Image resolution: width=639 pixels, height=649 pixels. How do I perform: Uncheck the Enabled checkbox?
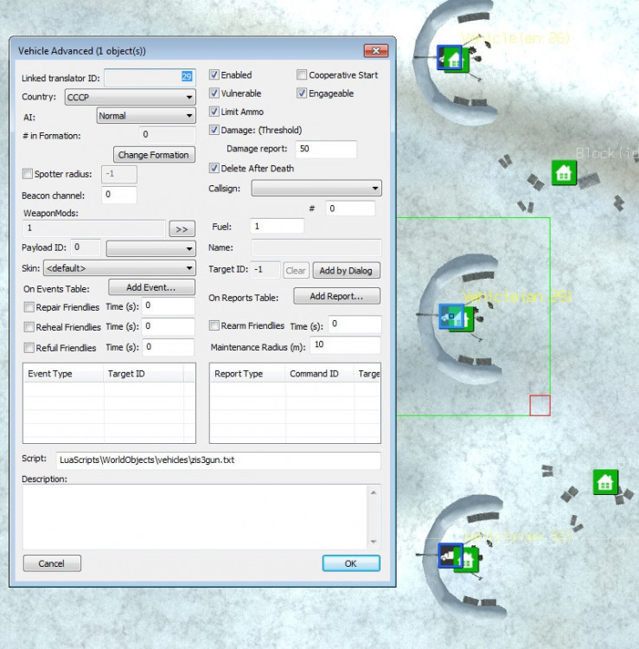point(214,75)
